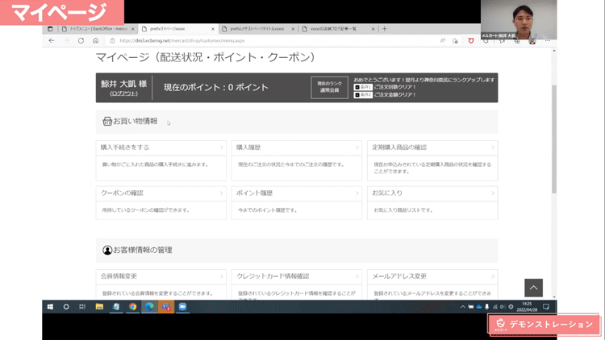Switch to prefixLPテストページタイトル tab
This screenshot has height=340, width=605.
click(x=257, y=29)
